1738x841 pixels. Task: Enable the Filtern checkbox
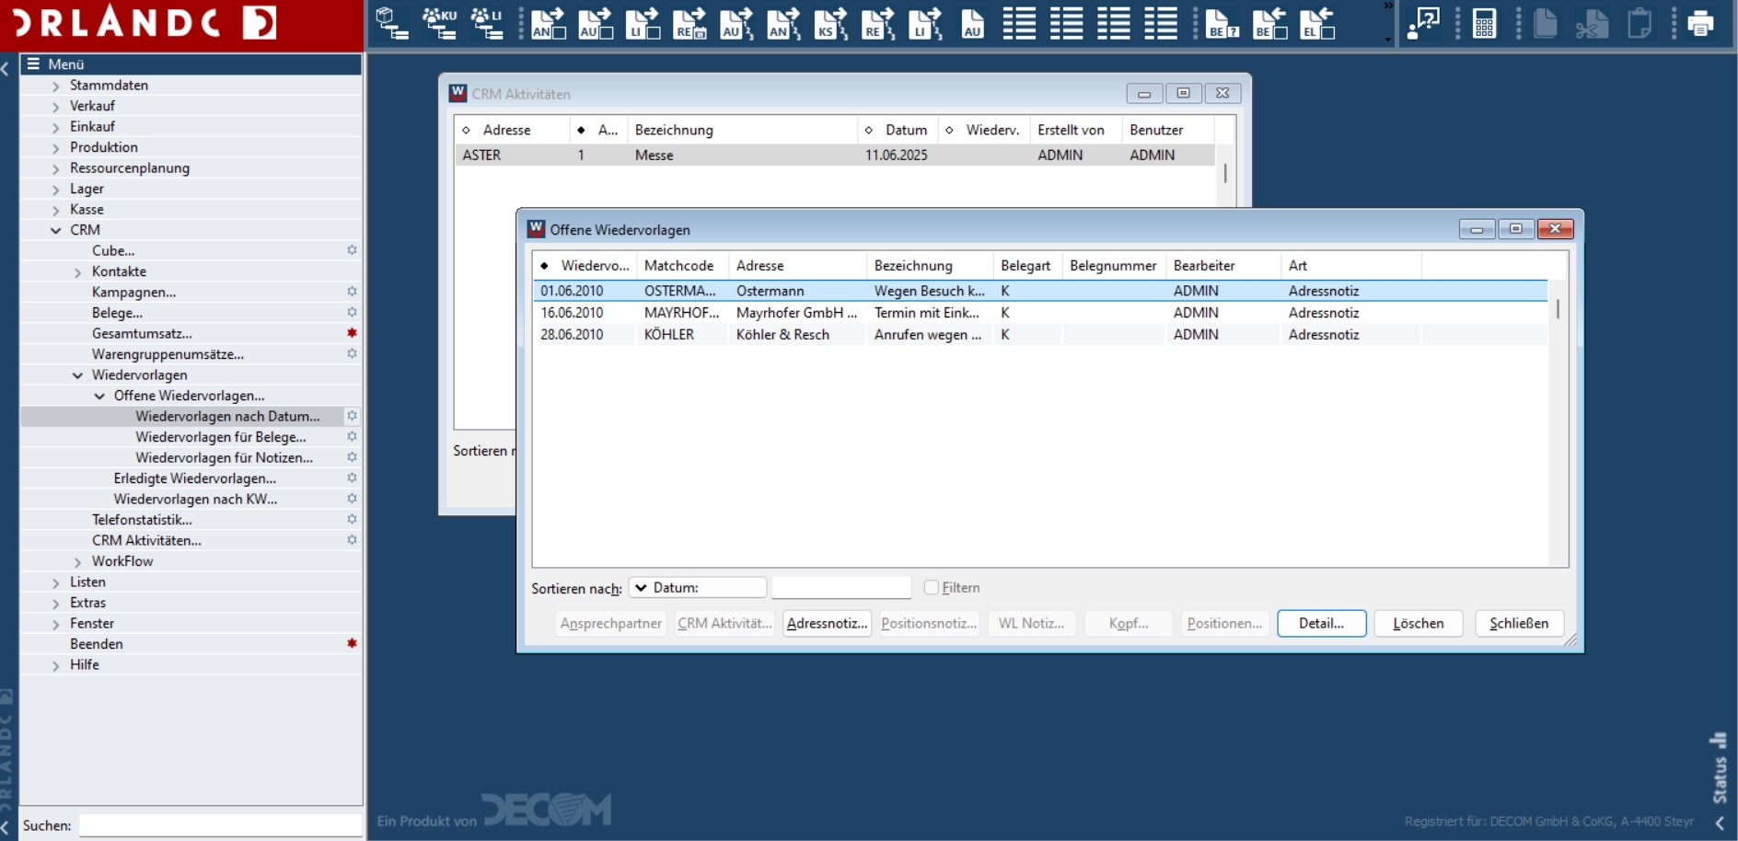pos(931,587)
